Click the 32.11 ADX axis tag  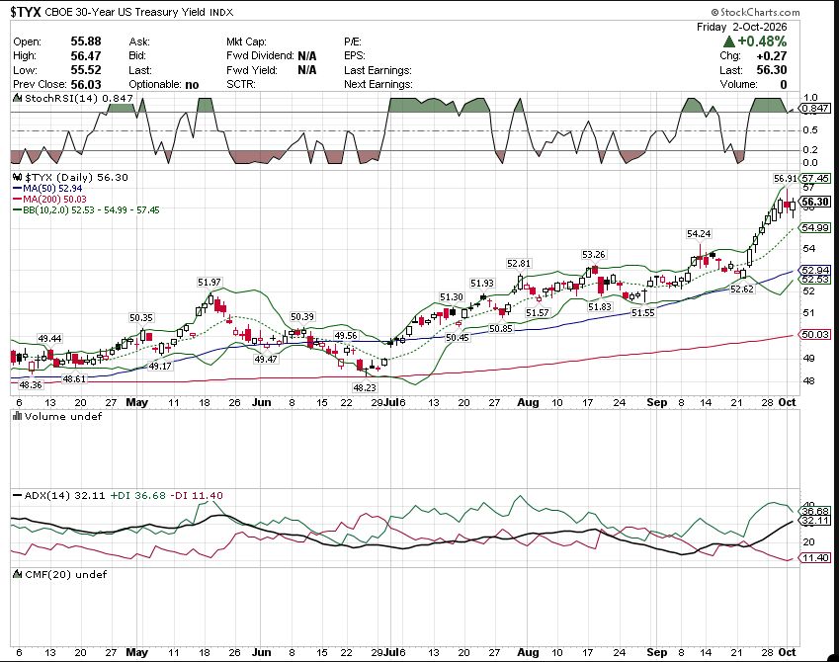[x=815, y=520]
